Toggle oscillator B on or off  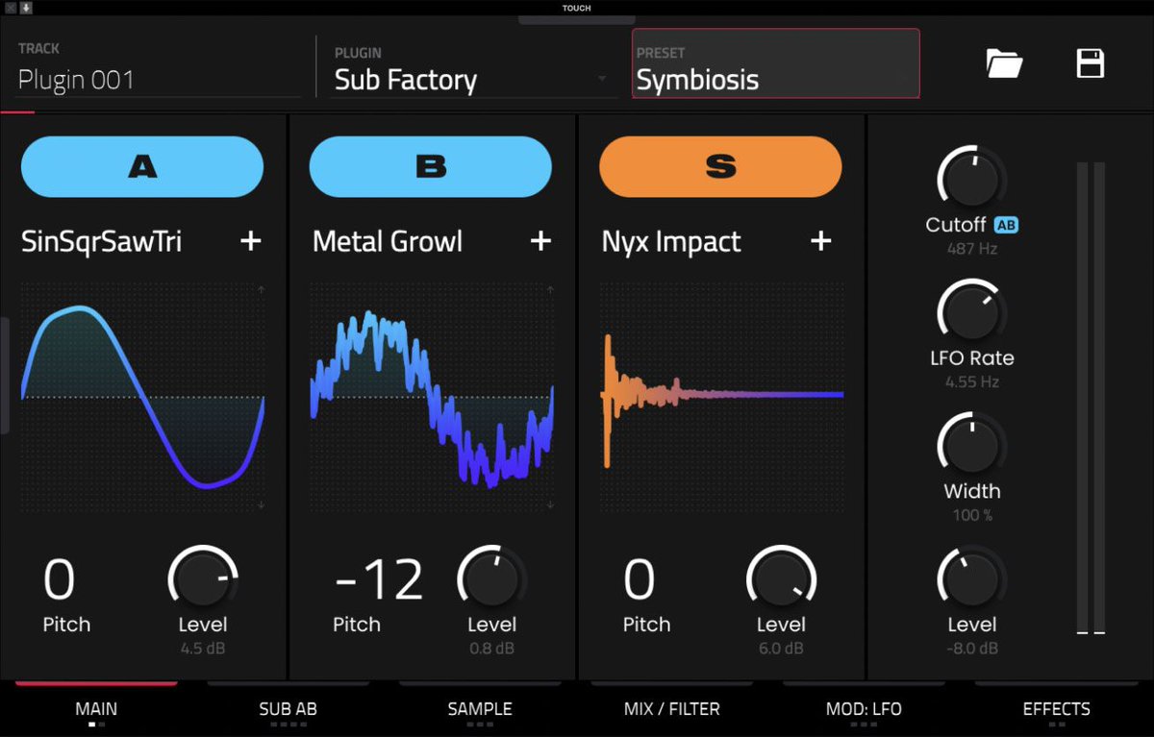point(430,166)
